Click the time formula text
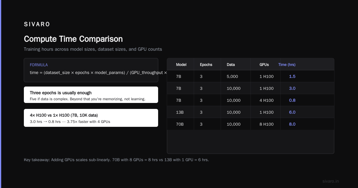The width and height of the screenshot is (358, 188). tap(98, 73)
